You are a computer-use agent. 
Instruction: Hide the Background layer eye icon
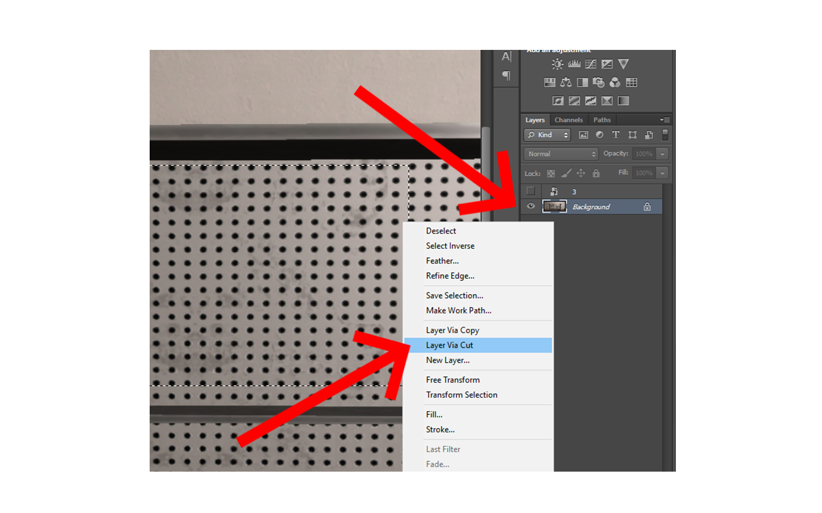[x=531, y=206]
